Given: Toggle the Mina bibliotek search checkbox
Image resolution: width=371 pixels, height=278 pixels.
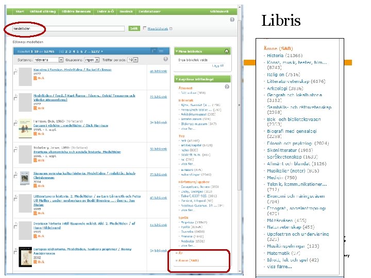Looking at the screenshot, I should coord(145,28).
